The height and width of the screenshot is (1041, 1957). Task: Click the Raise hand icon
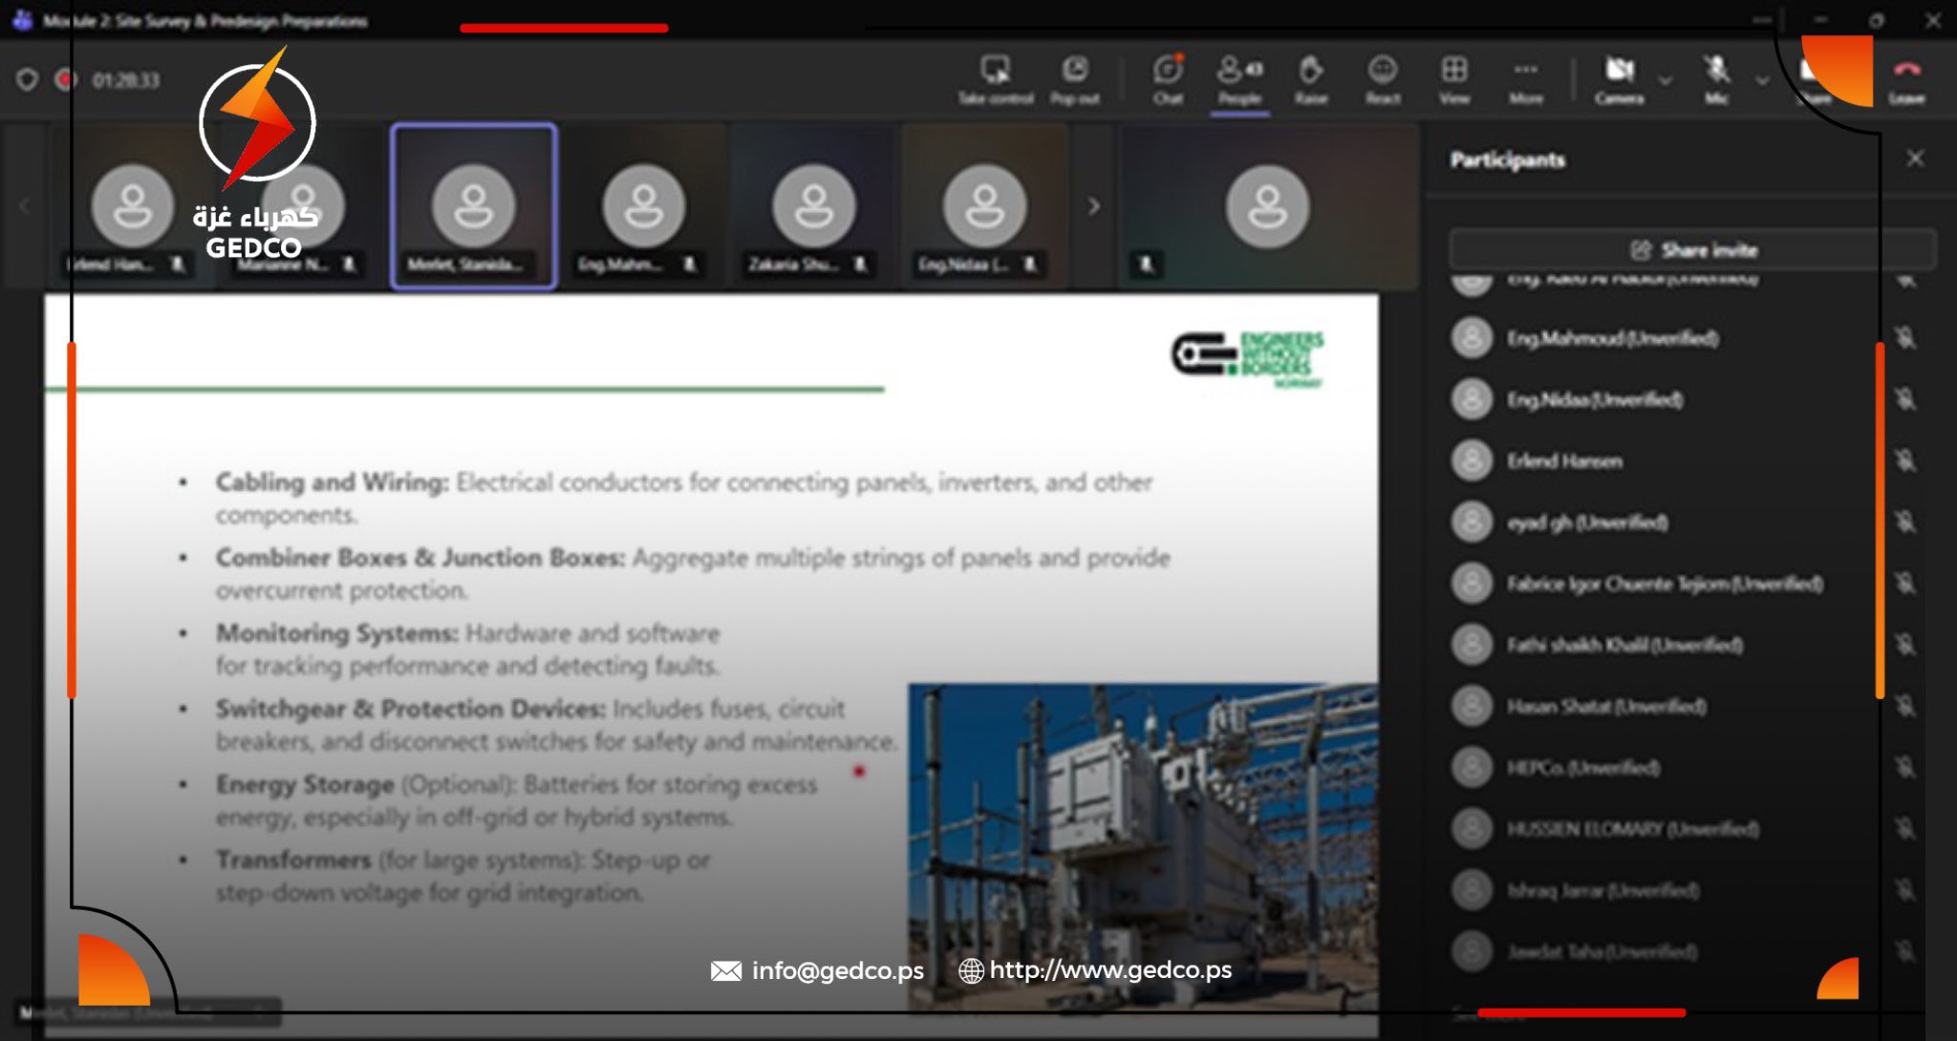coord(1311,71)
